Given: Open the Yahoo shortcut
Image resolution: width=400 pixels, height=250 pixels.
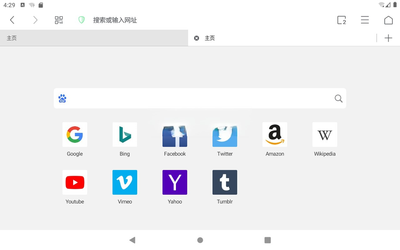Looking at the screenshot, I should click(x=175, y=187).
